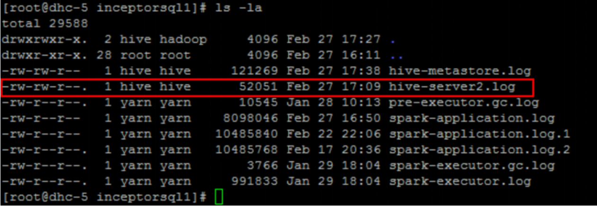Select the spark-executor.gc.log filename

click(x=471, y=166)
